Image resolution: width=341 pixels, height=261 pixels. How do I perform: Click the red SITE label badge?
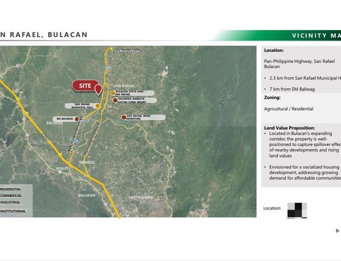click(85, 85)
